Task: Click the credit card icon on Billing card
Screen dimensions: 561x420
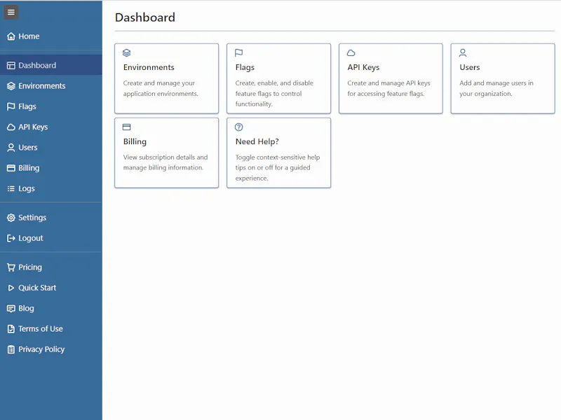Action: (127, 127)
